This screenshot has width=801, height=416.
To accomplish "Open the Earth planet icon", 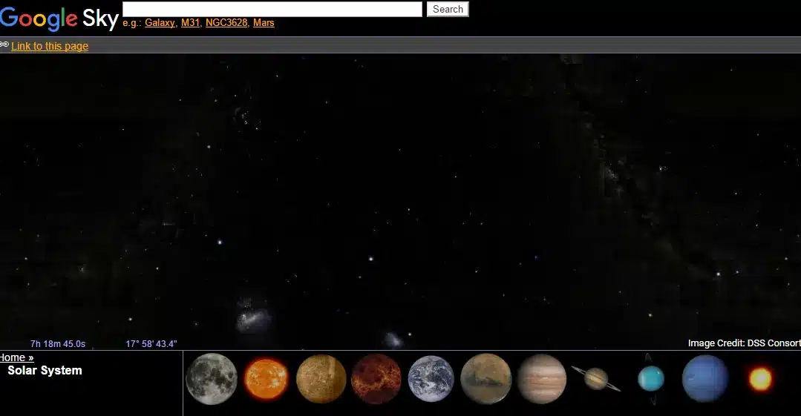I will click(431, 379).
